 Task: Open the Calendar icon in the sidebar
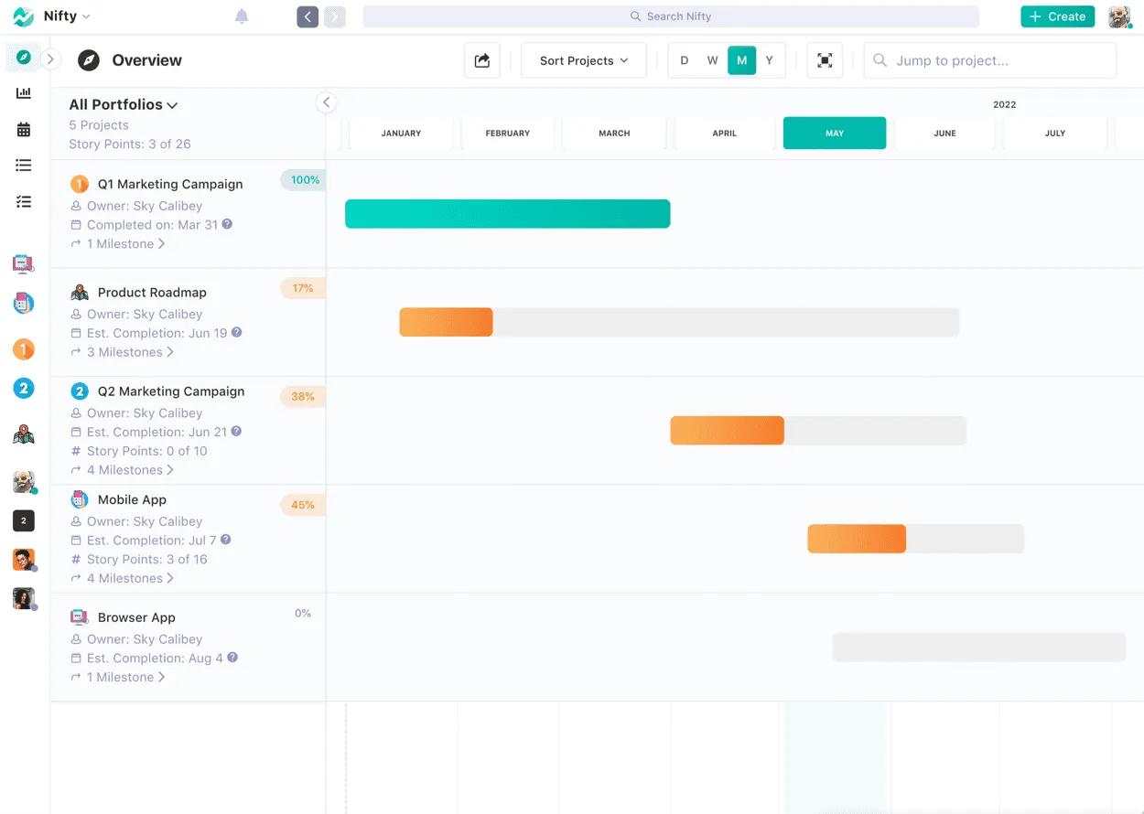(x=23, y=128)
